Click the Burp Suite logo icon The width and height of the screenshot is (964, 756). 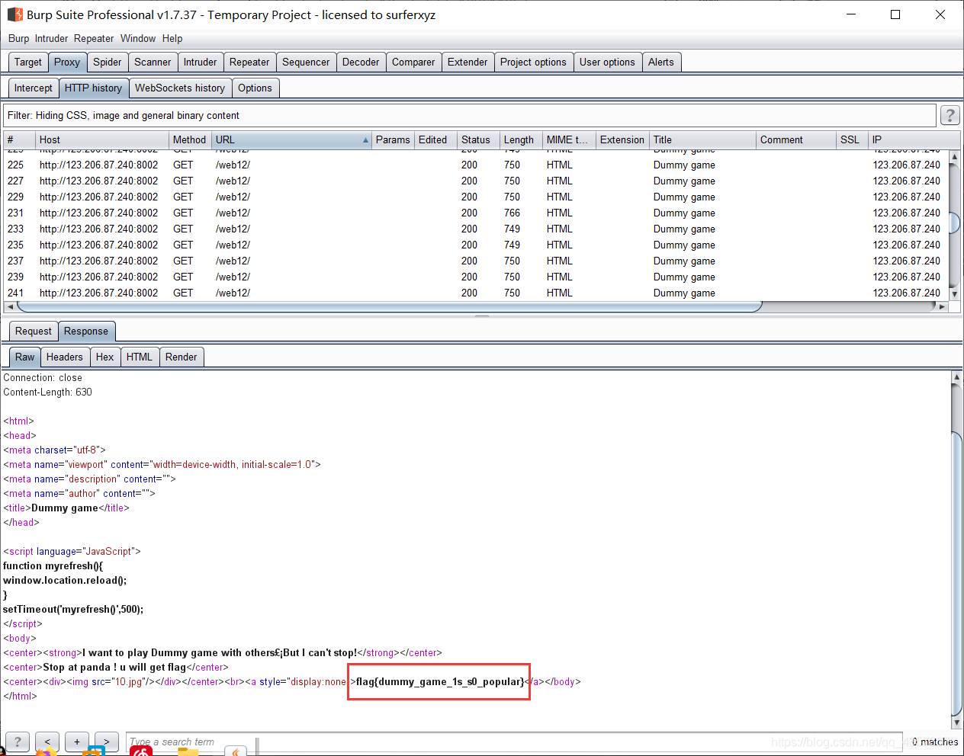[14, 14]
